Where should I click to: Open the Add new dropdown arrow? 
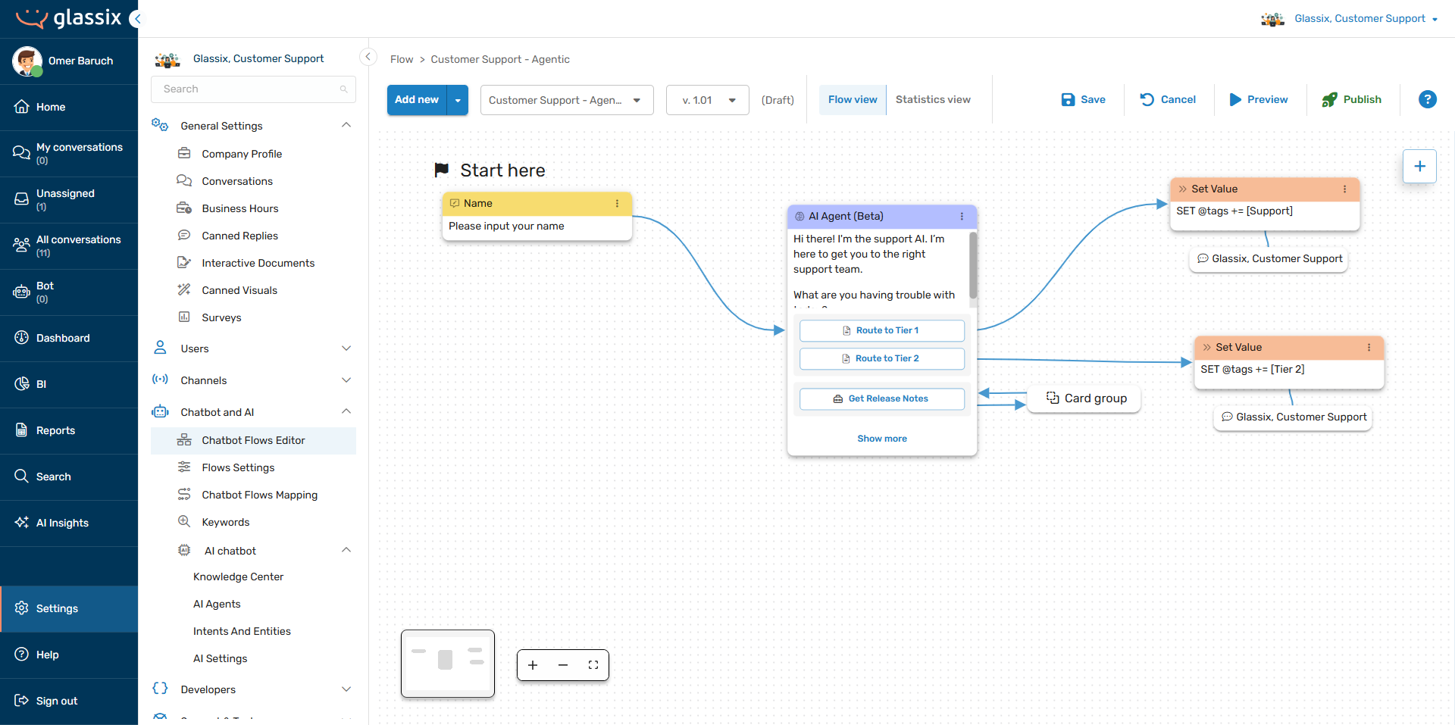click(x=458, y=100)
